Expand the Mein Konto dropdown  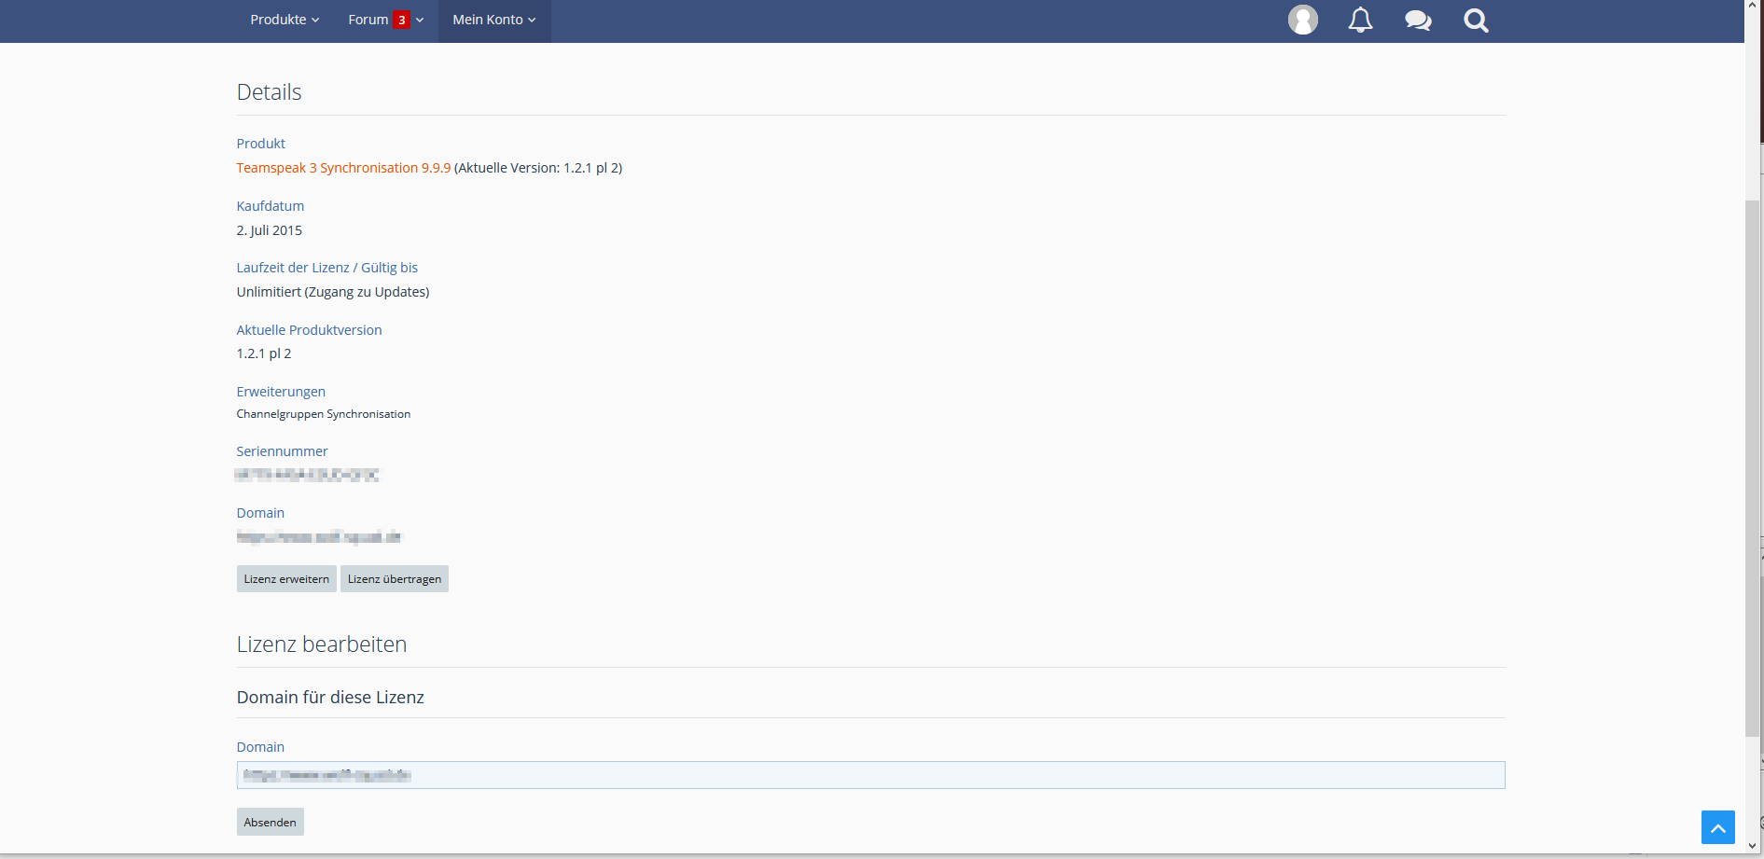click(493, 20)
